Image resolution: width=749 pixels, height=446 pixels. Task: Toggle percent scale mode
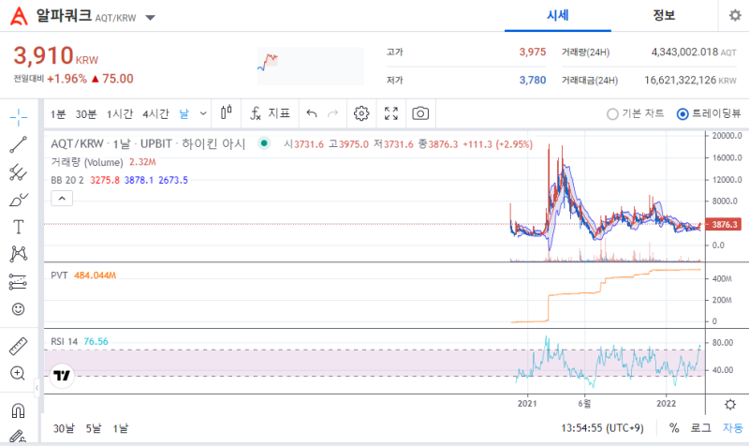tap(674, 428)
